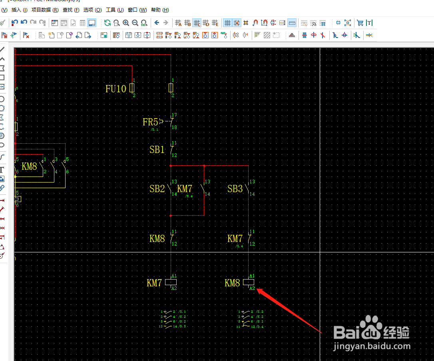The image size is (434, 361).
Task: Click the red diagonal break-point icon
Action: (323, 35)
